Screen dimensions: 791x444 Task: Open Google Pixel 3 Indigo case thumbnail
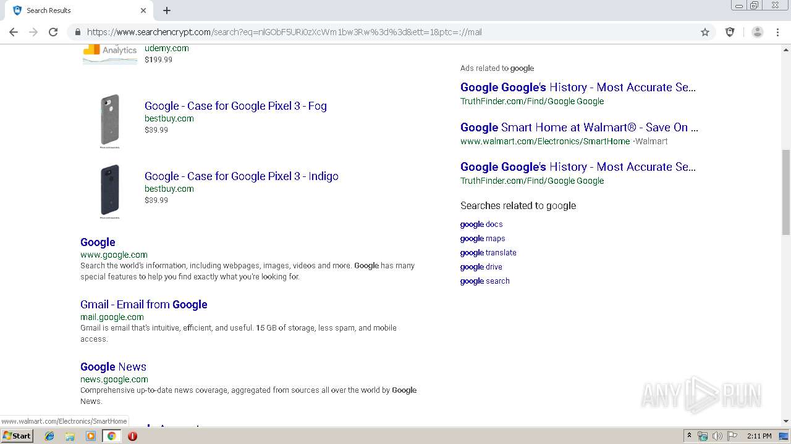(x=110, y=191)
